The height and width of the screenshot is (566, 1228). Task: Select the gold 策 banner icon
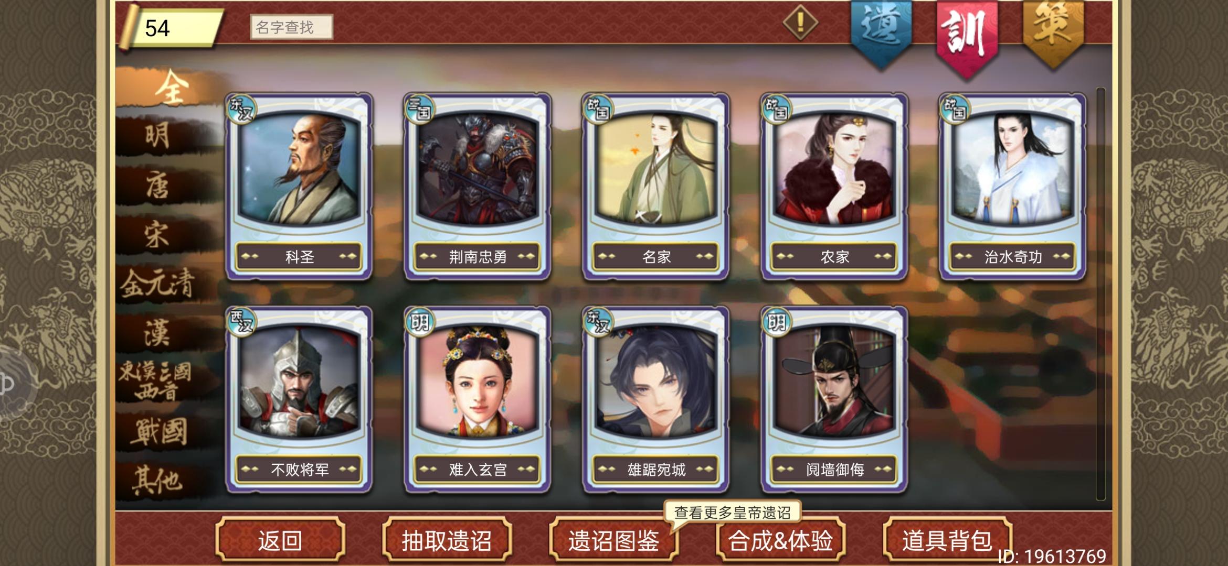point(1054,32)
